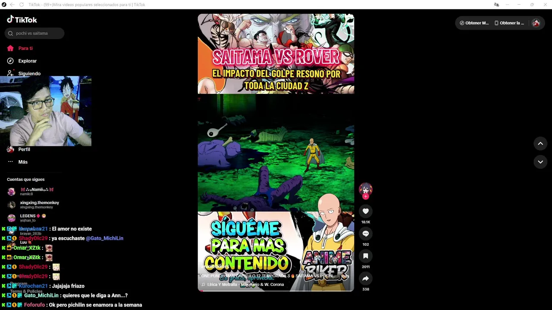Screen dimensions: 552x310
Task: Click the TikTok favicon in title bar
Action: [4, 5]
